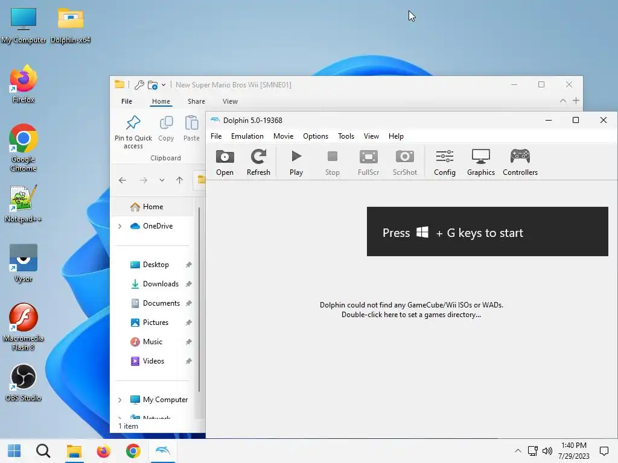
Task: Click the Stop button in Dolphin toolbar
Action: coord(333,163)
